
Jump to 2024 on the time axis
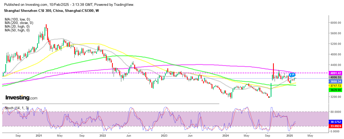[226, 136]
